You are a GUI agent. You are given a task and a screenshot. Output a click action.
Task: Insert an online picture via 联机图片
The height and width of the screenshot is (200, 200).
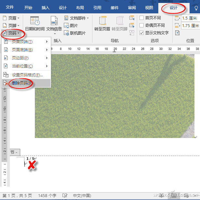[x=75, y=33]
